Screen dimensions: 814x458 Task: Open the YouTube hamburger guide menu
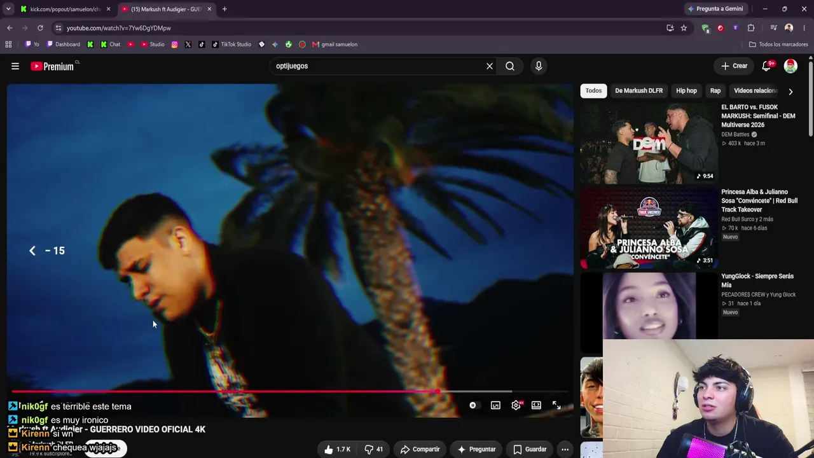[x=15, y=66]
